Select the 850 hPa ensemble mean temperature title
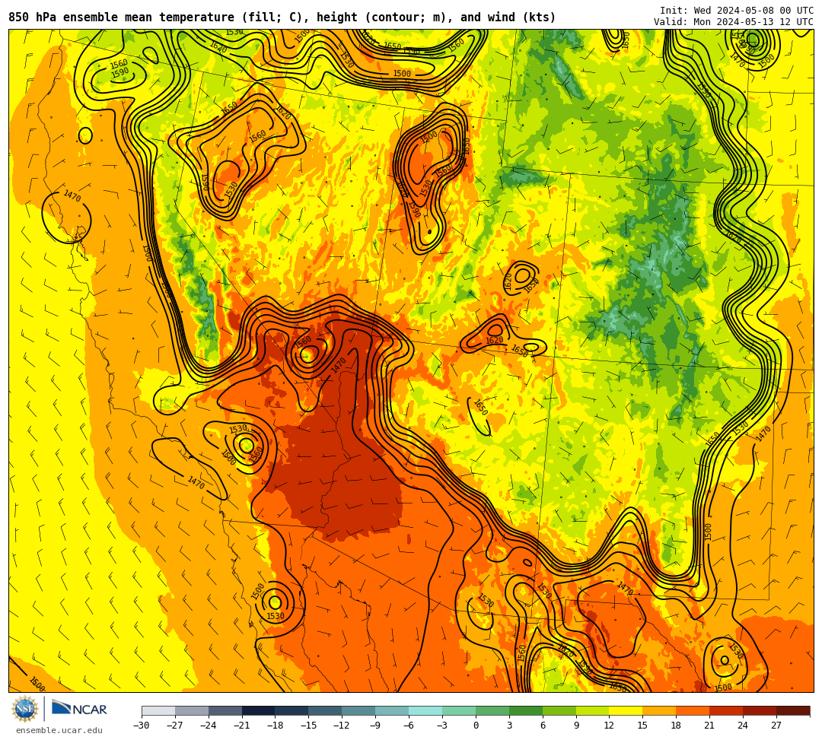Screen dimensions: 822x740 (x=282, y=17)
